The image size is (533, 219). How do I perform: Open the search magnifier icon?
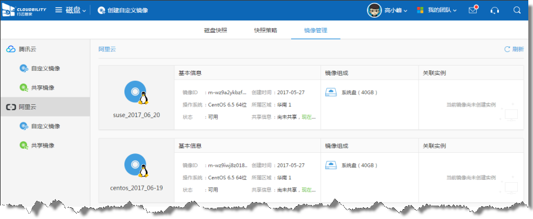(517, 10)
